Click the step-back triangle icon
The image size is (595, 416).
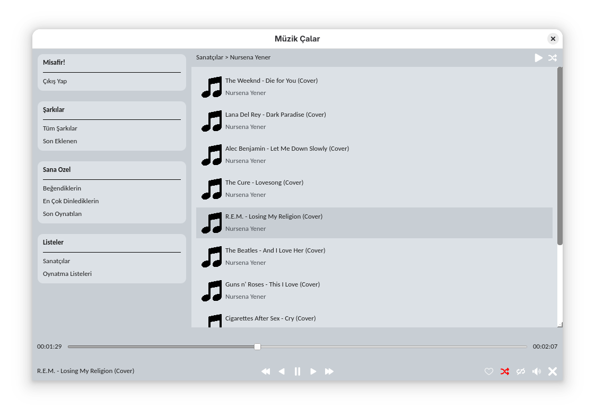click(282, 371)
